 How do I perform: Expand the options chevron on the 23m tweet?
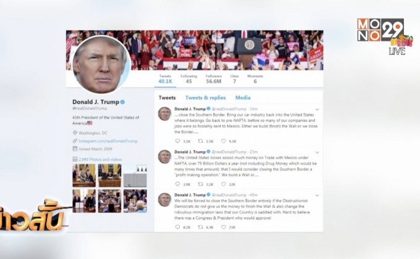coord(317,152)
